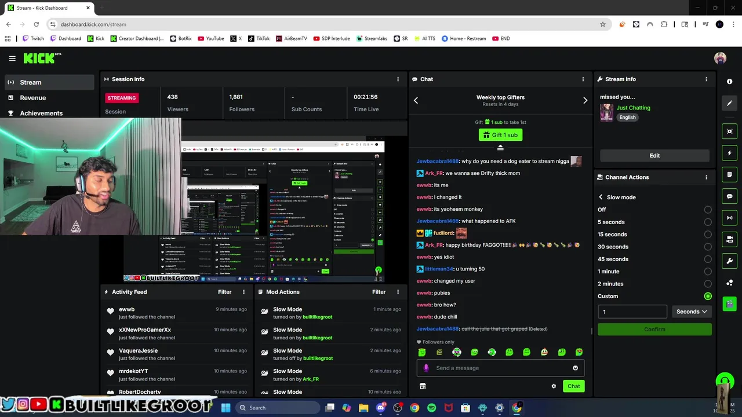742x417 pixels.
Task: Click the pencil edit icon in the right sidebar
Action: click(x=729, y=103)
